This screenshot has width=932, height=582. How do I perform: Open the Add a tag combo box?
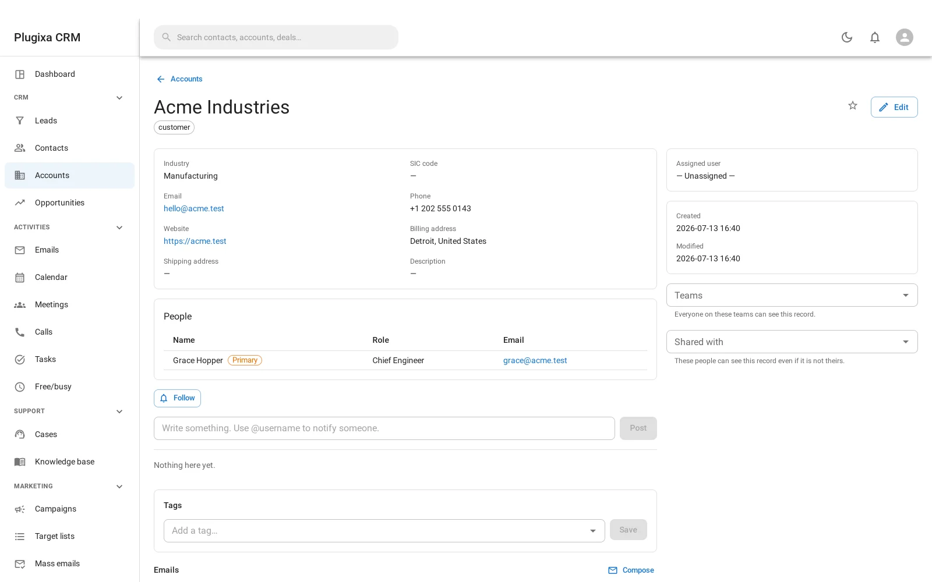tap(384, 530)
